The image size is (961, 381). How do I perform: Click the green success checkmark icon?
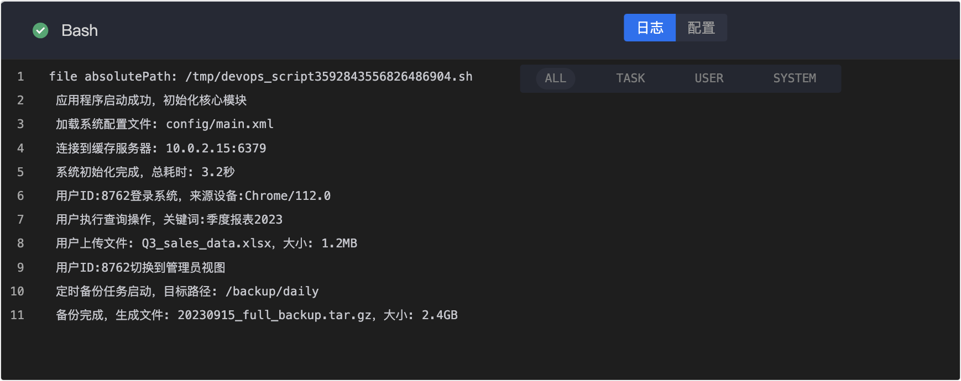point(40,30)
